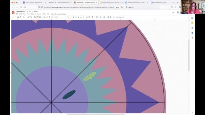Open the Border weight menu

[49, 17]
